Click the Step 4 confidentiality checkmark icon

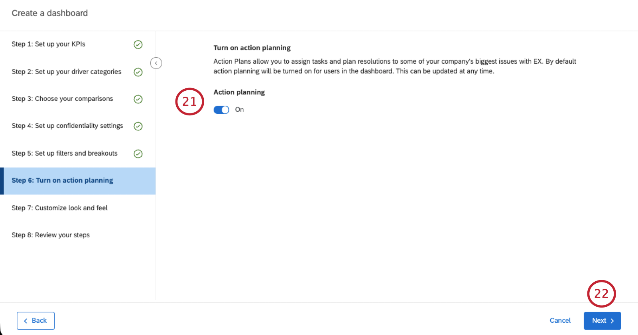(x=138, y=126)
